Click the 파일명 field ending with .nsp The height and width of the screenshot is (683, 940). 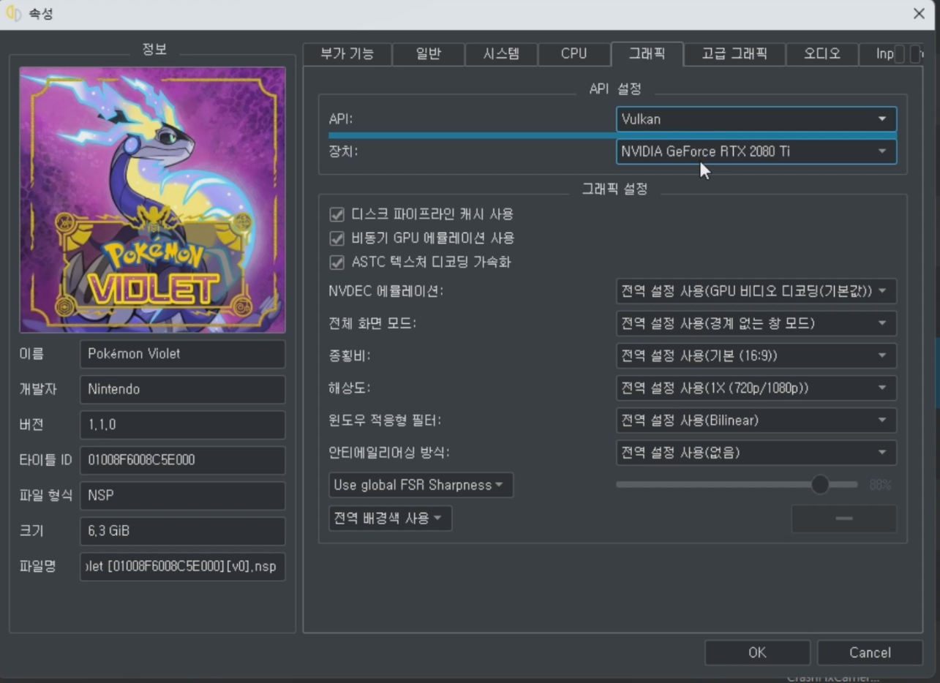coord(182,566)
